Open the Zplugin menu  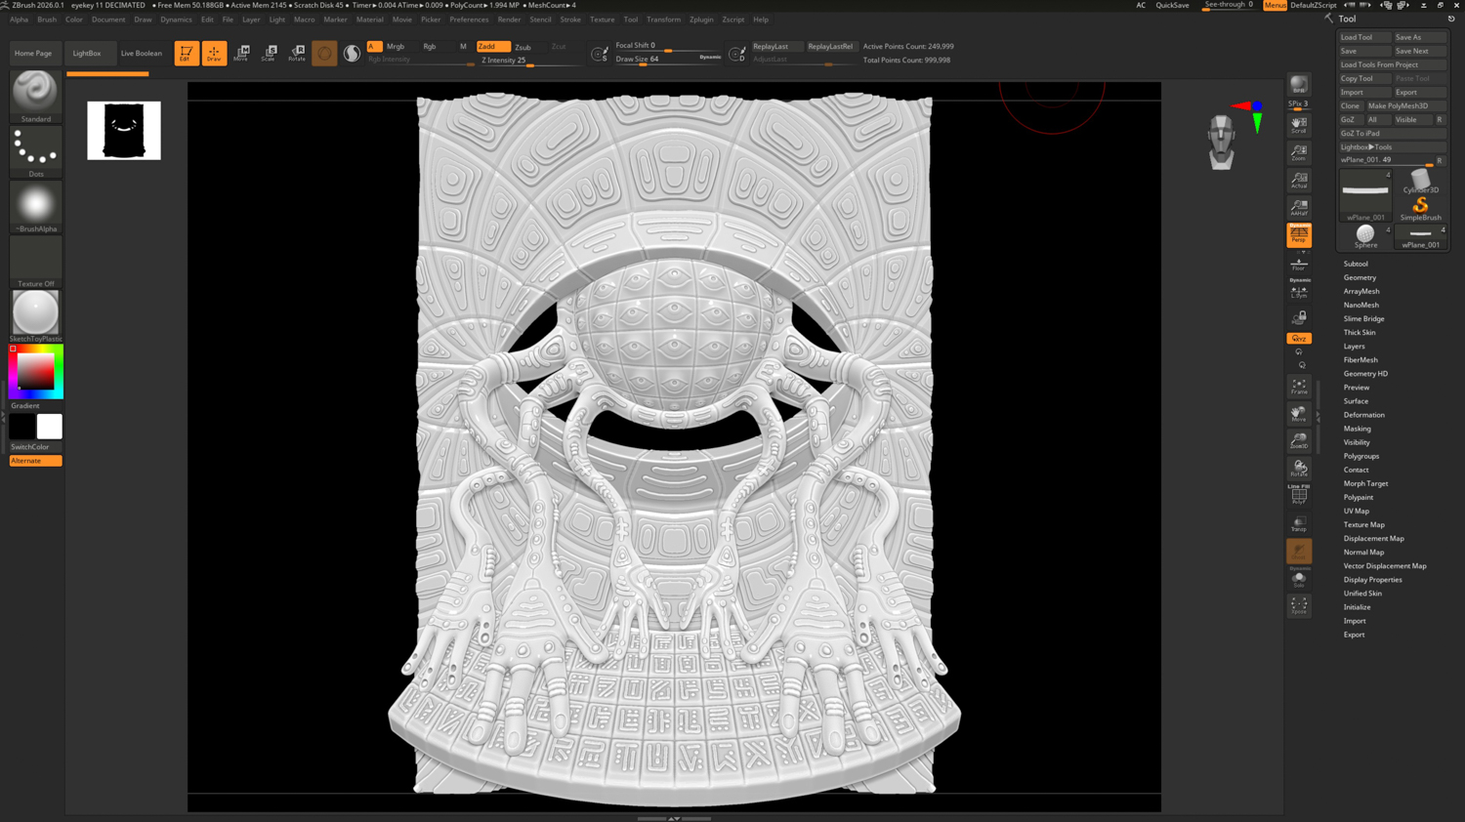(701, 20)
